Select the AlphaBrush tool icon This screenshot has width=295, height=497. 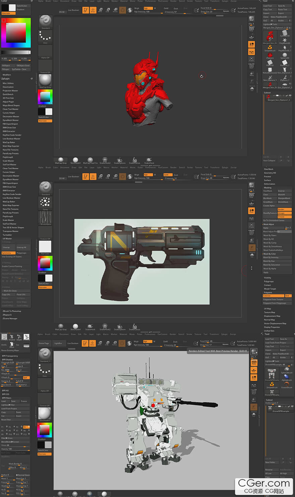[287, 377]
